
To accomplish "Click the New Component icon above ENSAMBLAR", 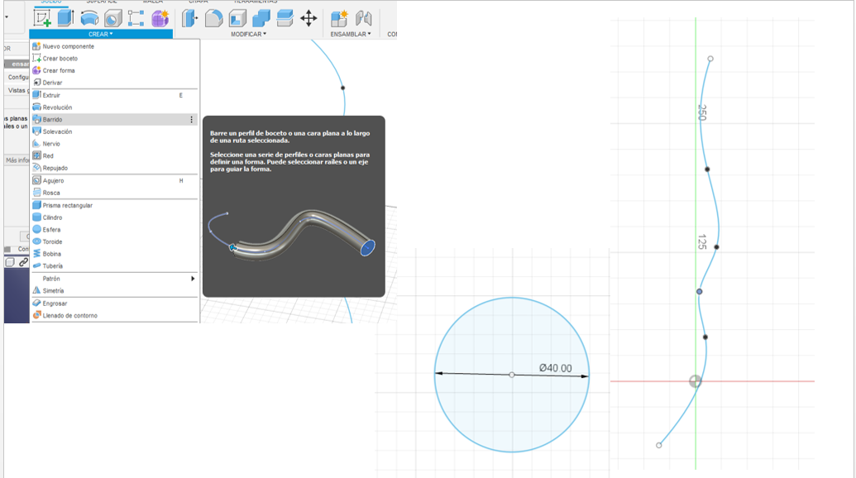I will click(339, 18).
